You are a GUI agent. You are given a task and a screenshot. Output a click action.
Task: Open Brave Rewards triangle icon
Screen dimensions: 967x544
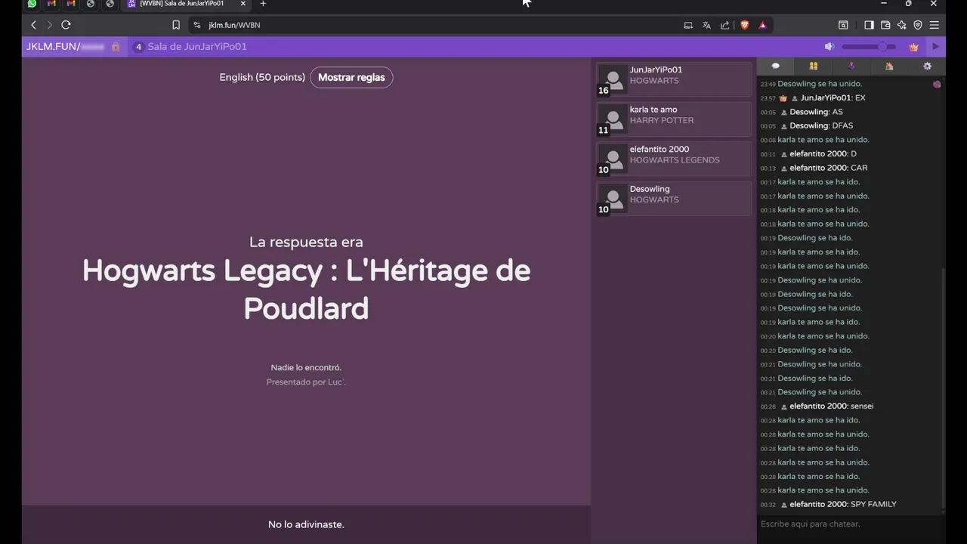click(x=762, y=25)
